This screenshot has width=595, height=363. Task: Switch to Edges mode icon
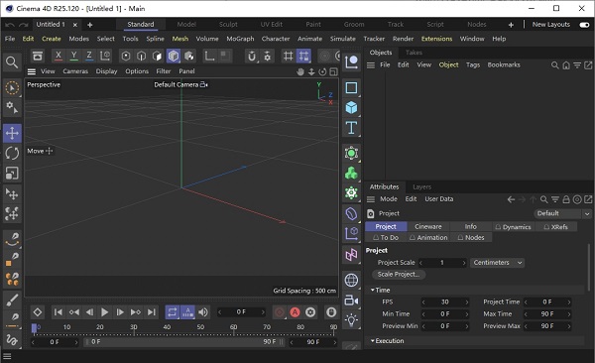click(x=141, y=57)
